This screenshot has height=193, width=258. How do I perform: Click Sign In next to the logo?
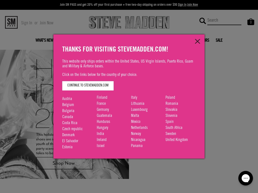pos(27,23)
